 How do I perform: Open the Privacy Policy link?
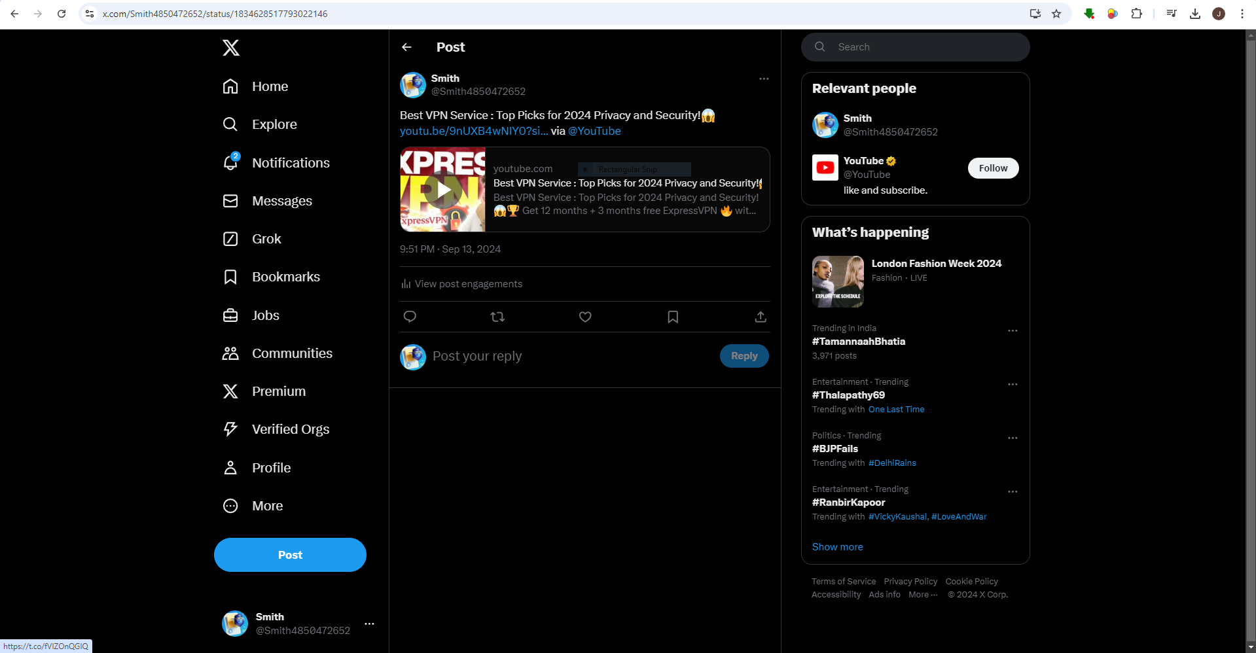[910, 582]
